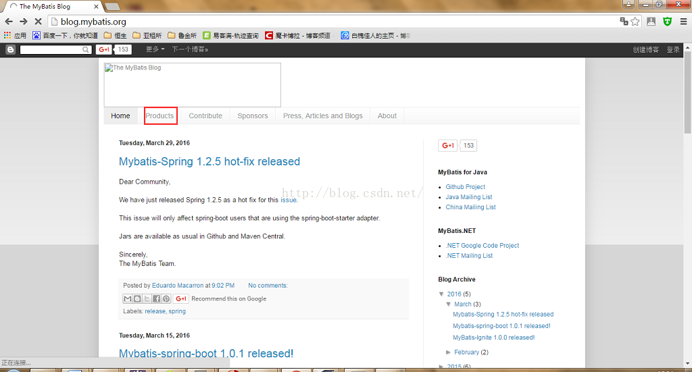
Task: Open the Java Mailing List link
Action: (x=469, y=197)
